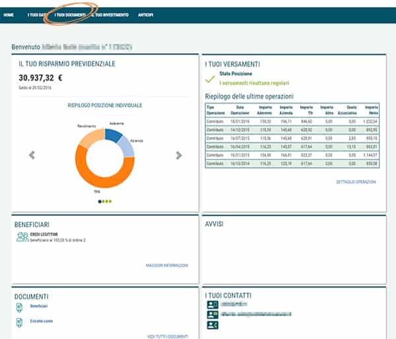The width and height of the screenshot is (396, 339).
Task: Go to the previous chart slide
Action: [32, 155]
